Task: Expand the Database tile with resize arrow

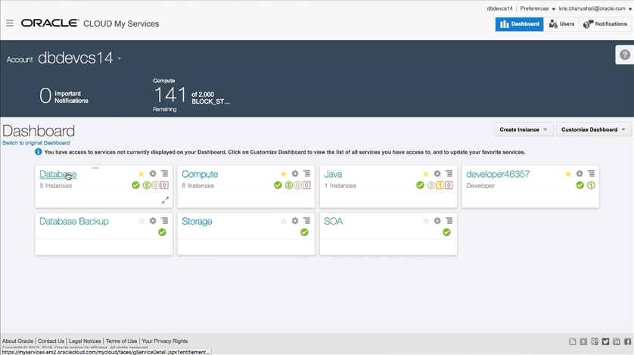Action: (x=165, y=201)
